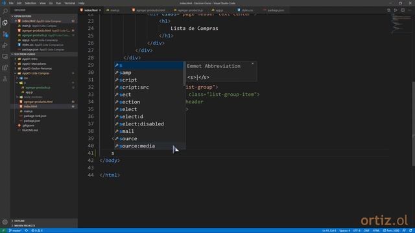Image resolution: width=415 pixels, height=233 pixels.
Task: Click the editor vertical scrollbar
Action: [x=413, y=124]
